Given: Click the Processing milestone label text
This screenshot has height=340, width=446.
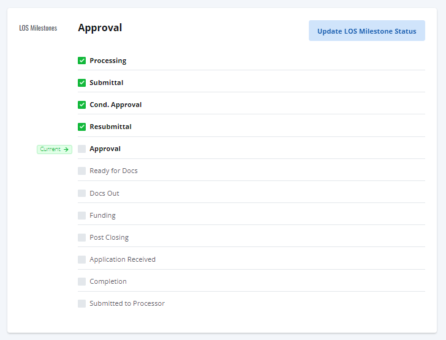Looking at the screenshot, I should [108, 61].
